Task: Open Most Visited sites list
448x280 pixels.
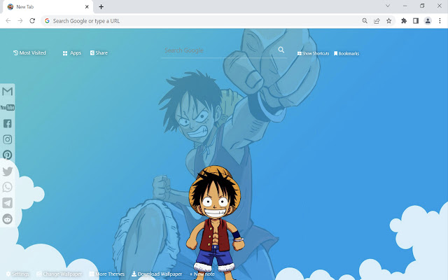Action: pyautogui.click(x=29, y=53)
